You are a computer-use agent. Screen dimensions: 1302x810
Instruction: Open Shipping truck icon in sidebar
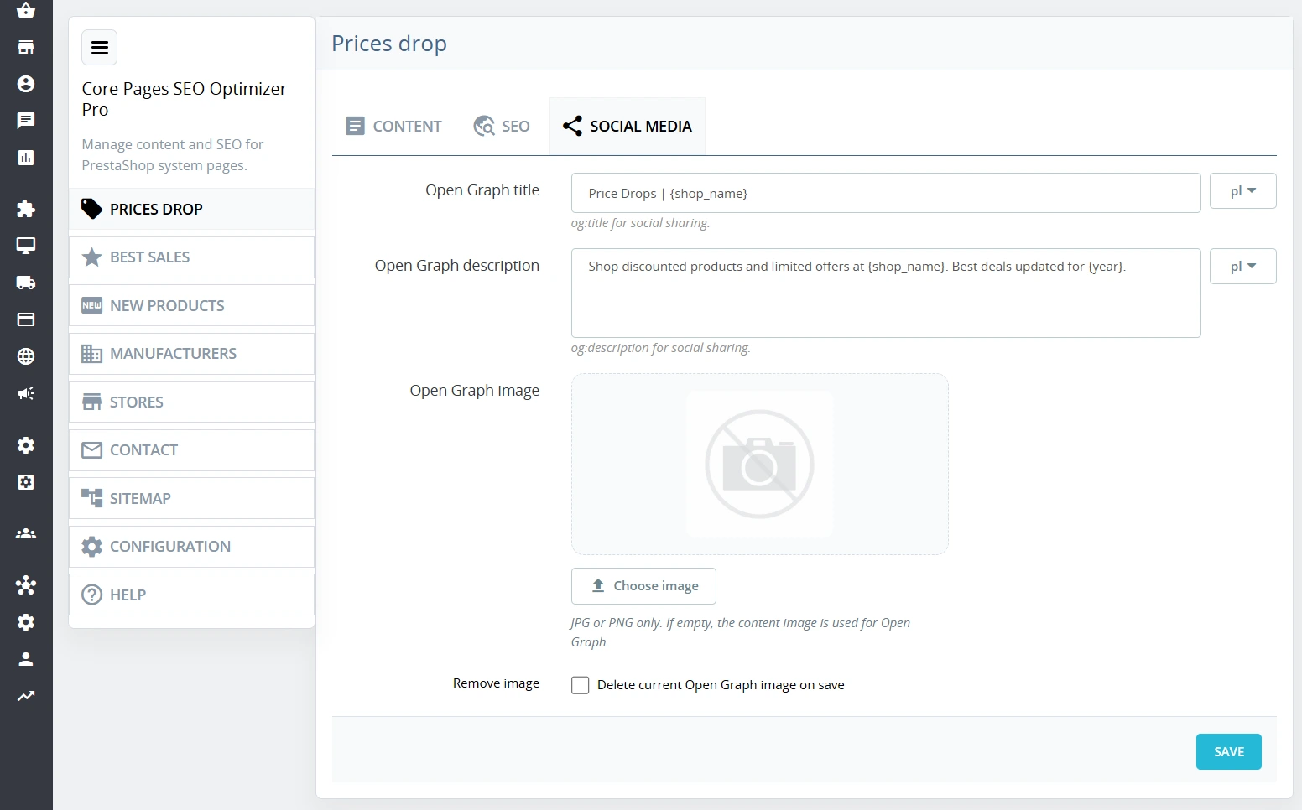coord(26,283)
